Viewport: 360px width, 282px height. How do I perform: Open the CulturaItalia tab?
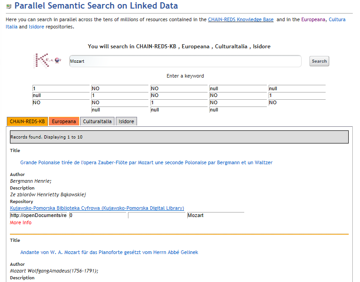97,121
